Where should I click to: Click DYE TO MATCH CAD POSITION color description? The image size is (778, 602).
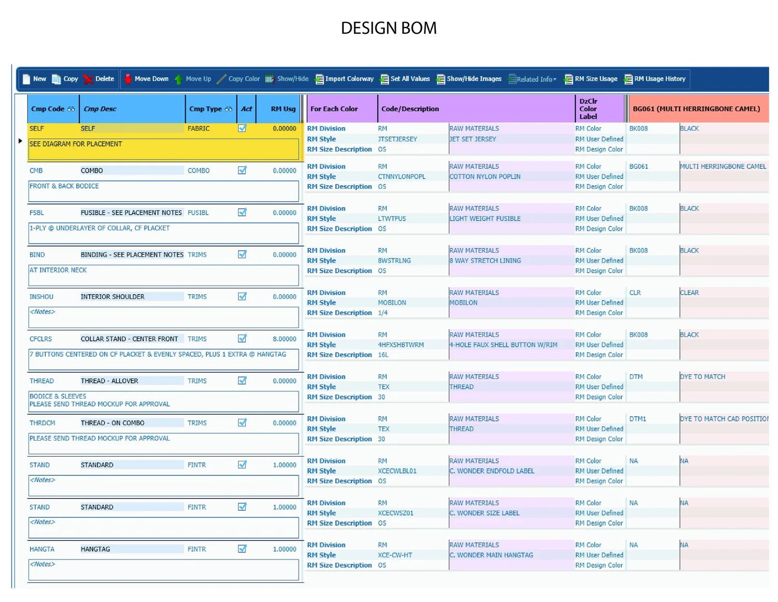[724, 419]
